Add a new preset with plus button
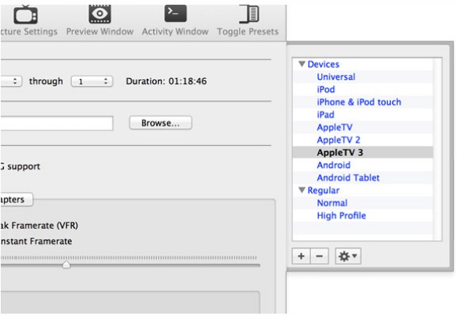The image size is (458, 316). point(301,256)
